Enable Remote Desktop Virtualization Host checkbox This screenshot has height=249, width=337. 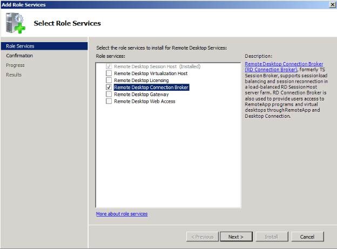(109, 73)
